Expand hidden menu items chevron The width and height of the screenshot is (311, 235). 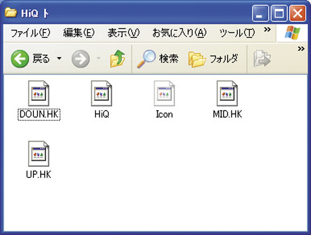[x=267, y=30]
